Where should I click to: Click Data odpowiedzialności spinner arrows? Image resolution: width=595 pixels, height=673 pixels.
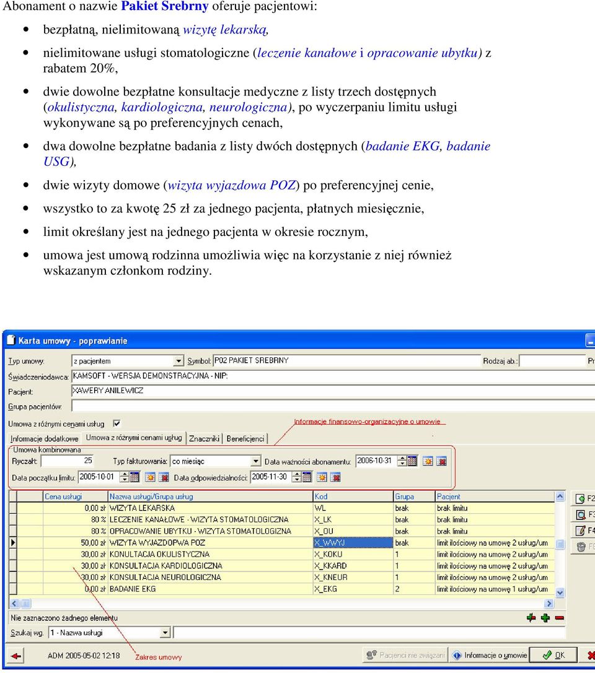[x=297, y=477]
